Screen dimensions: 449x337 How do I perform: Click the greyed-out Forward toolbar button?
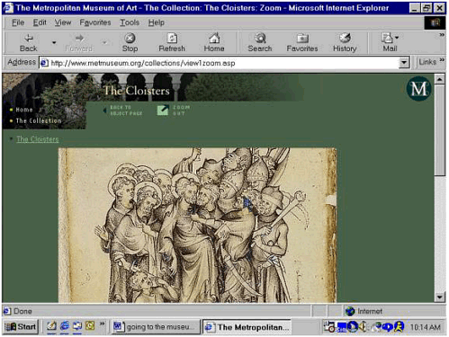pos(79,42)
